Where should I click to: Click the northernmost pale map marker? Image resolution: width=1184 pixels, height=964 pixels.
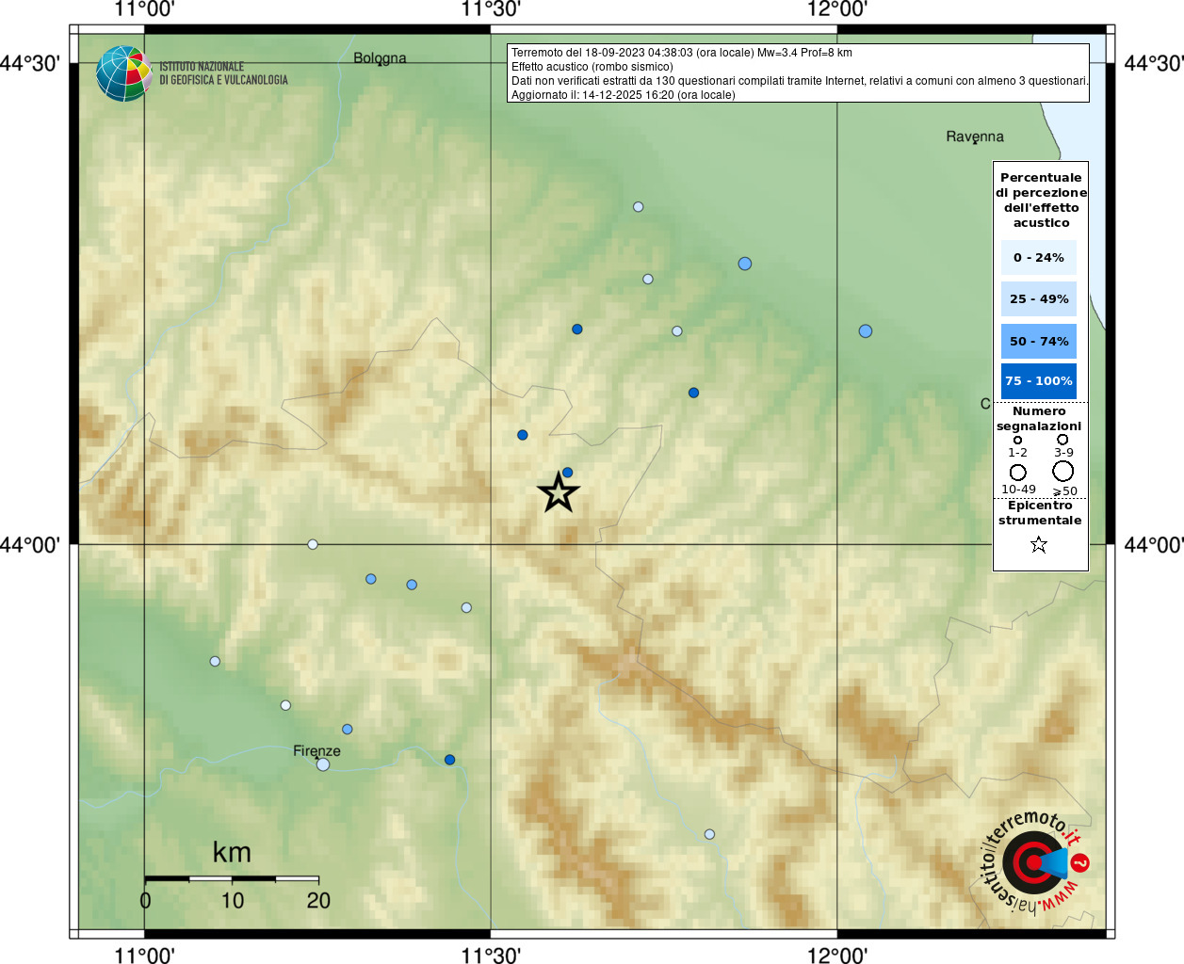click(x=639, y=207)
